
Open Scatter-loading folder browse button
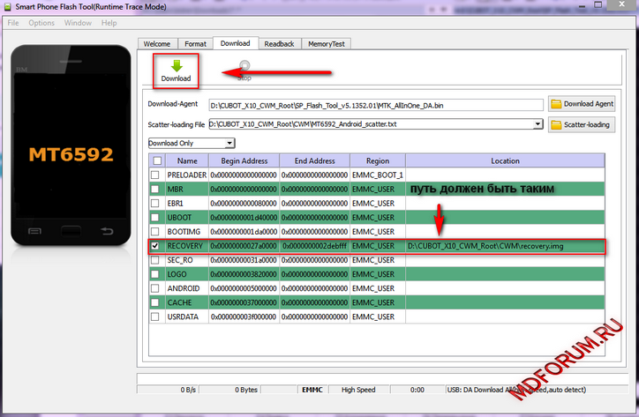pos(582,125)
